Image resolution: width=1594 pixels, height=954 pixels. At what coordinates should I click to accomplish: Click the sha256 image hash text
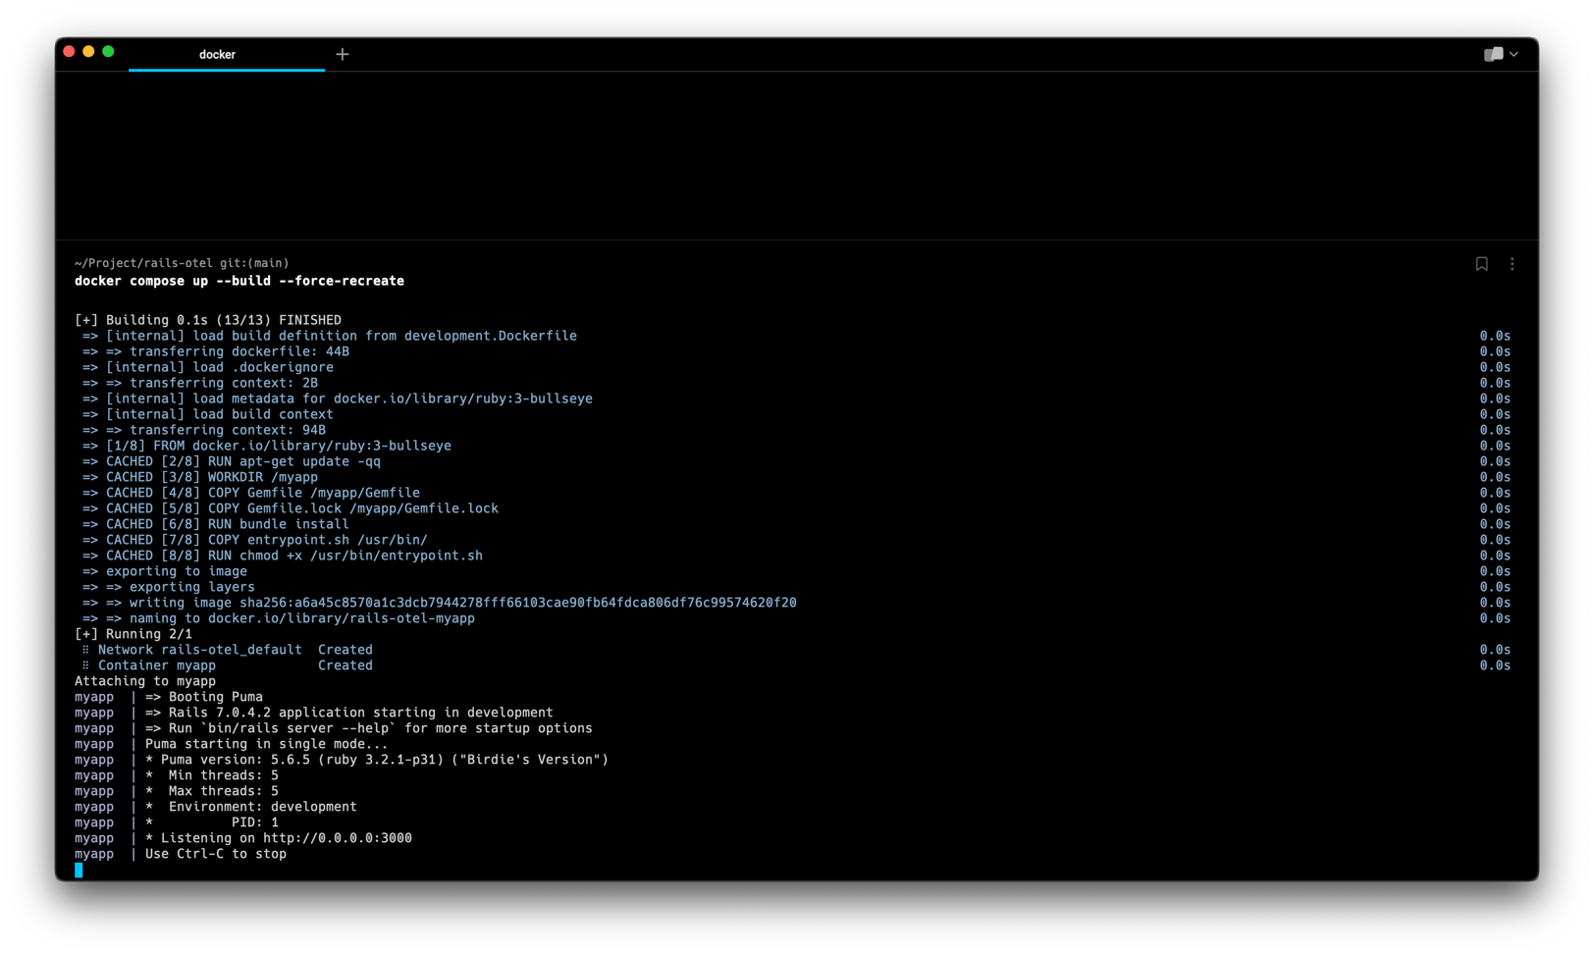pos(517,603)
